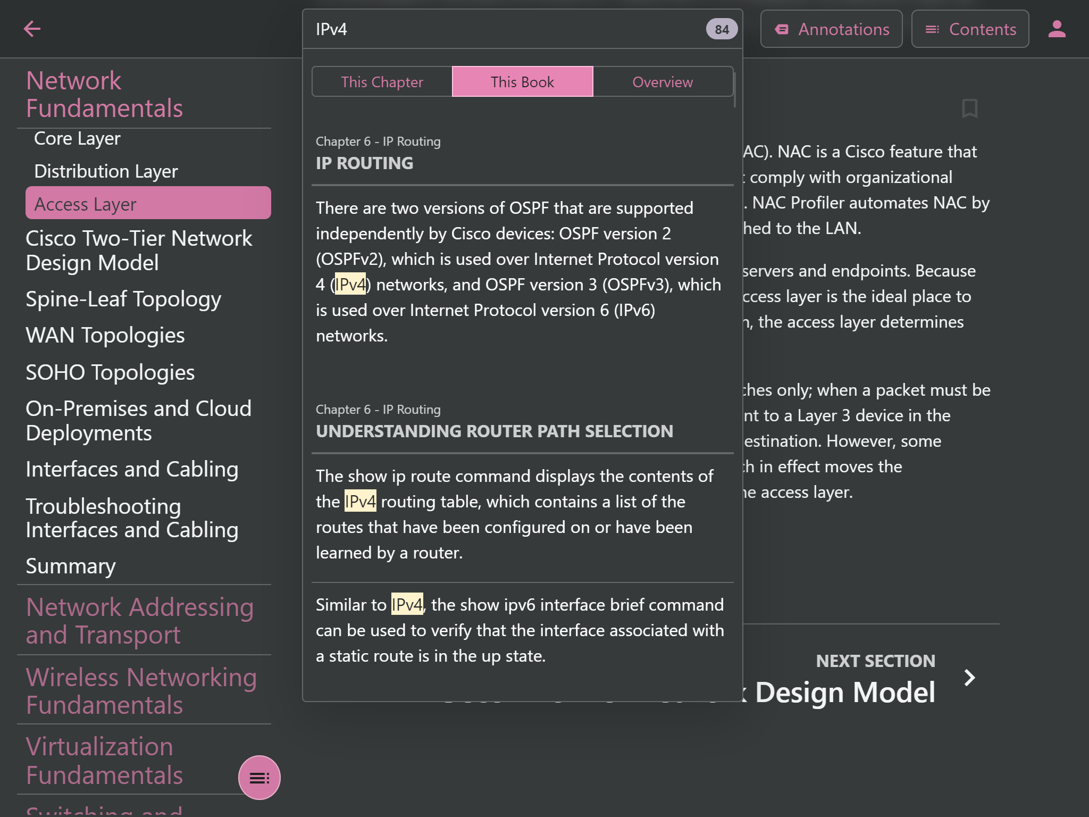
Task: Open Understanding Router Path Selection result
Action: (x=494, y=431)
